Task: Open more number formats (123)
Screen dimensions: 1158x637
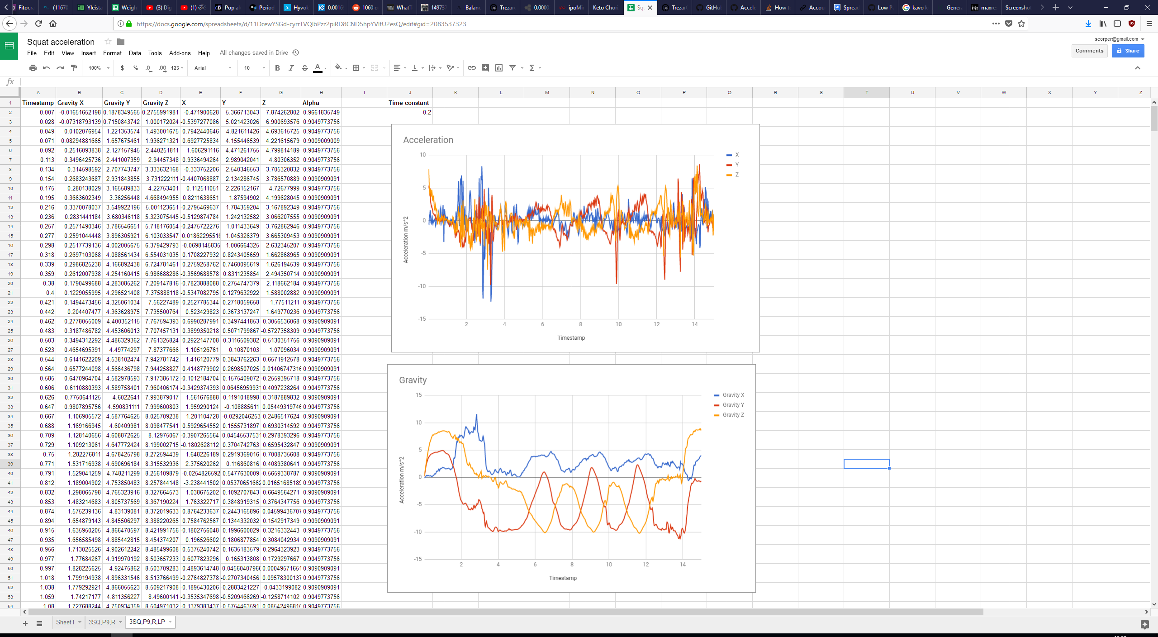Action: [x=177, y=68]
